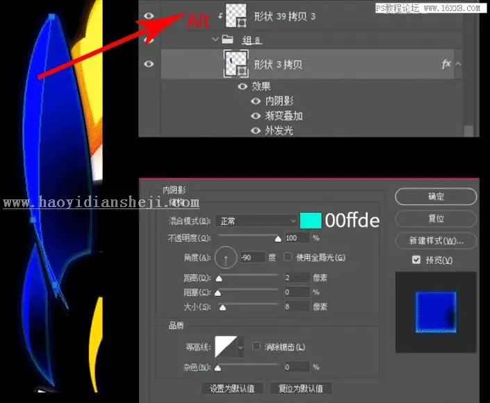The image size is (490, 403).
Task: Hide the 形状 3 拷贝 layer
Action: point(149,64)
